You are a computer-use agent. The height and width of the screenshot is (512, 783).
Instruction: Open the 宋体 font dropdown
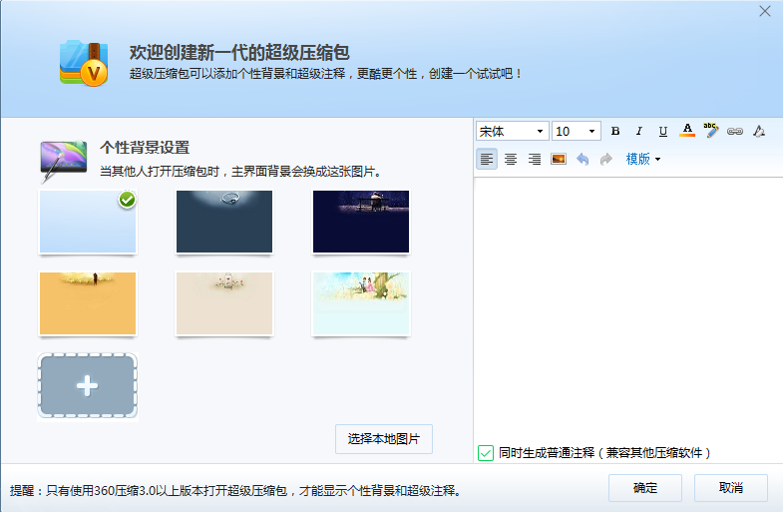512,132
